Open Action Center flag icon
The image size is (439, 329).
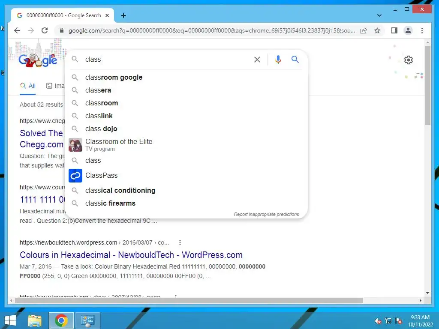(399, 321)
